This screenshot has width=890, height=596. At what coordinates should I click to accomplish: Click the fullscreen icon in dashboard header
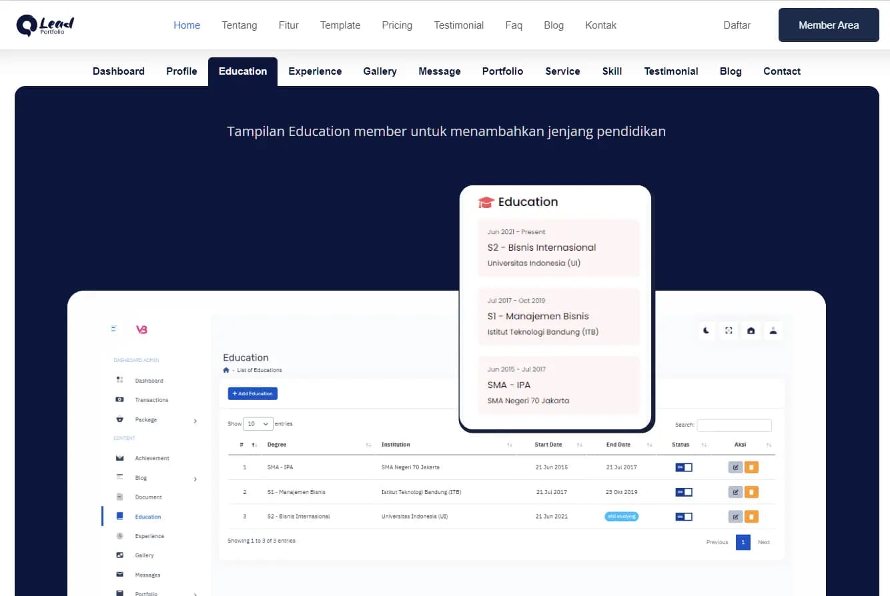729,330
